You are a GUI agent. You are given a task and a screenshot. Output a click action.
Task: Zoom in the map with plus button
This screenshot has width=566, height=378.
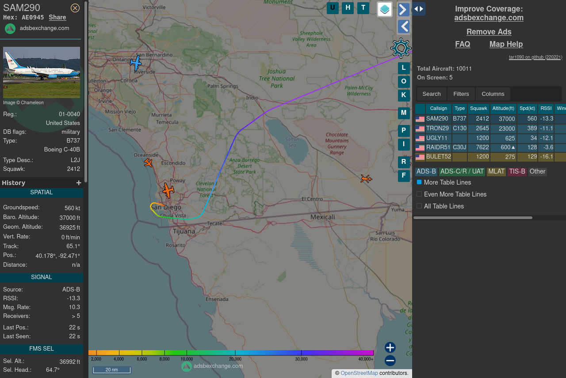390,348
